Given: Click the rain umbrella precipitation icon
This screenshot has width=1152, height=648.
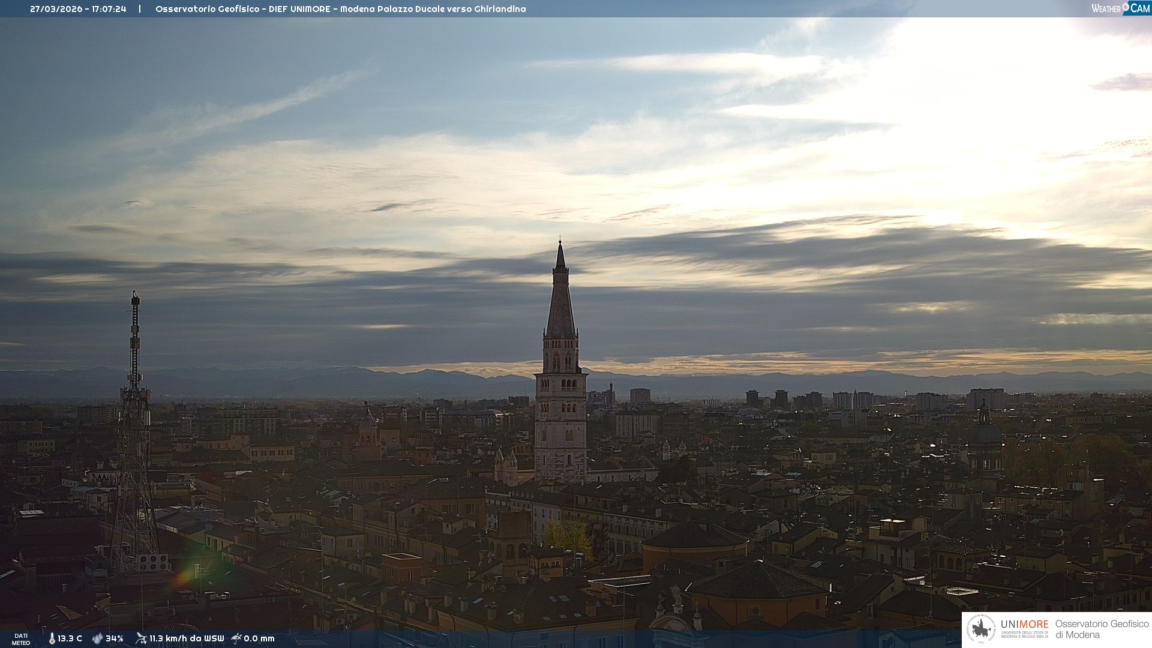Looking at the screenshot, I should point(236,638).
